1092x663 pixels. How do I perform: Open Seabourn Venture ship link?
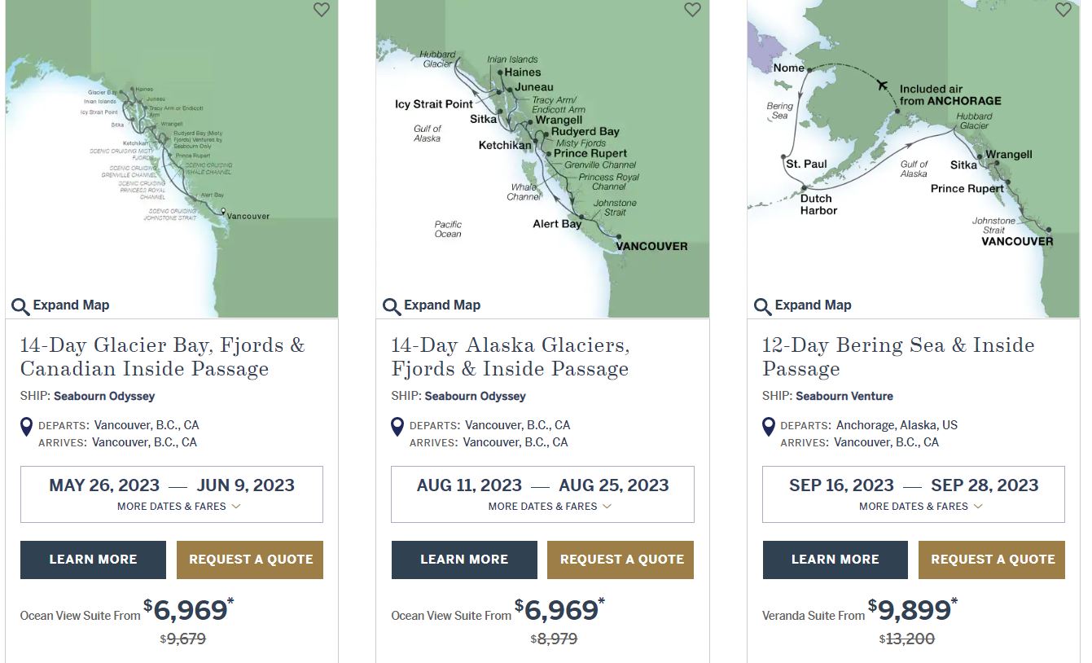[x=844, y=396]
